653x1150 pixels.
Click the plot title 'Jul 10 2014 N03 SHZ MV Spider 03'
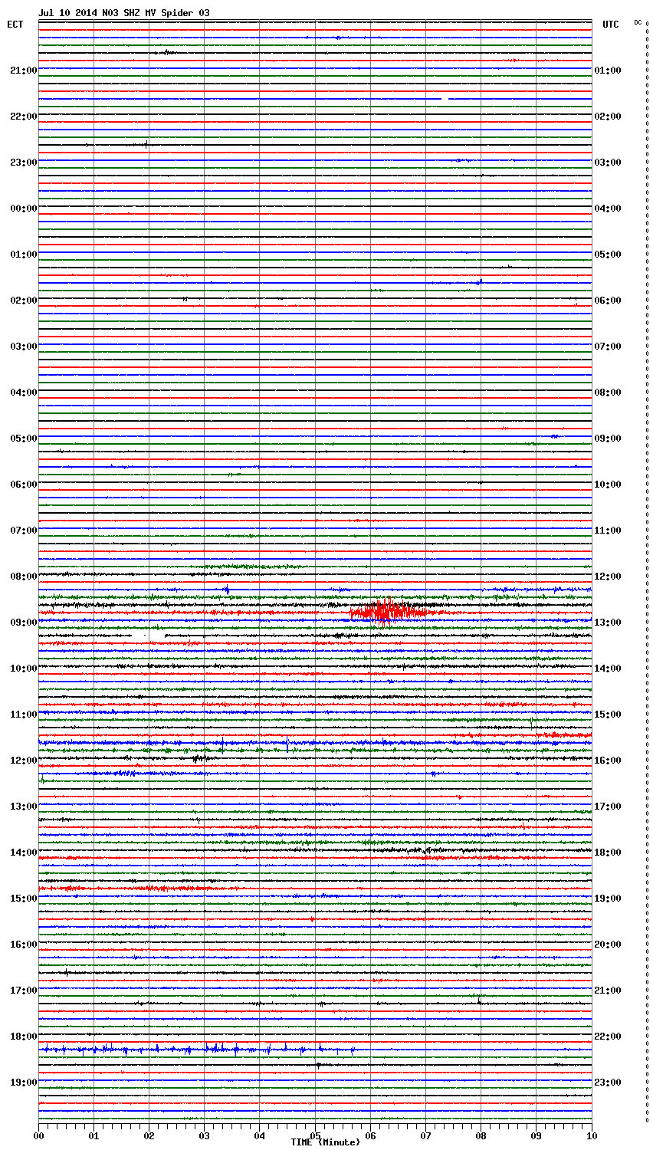click(x=123, y=13)
